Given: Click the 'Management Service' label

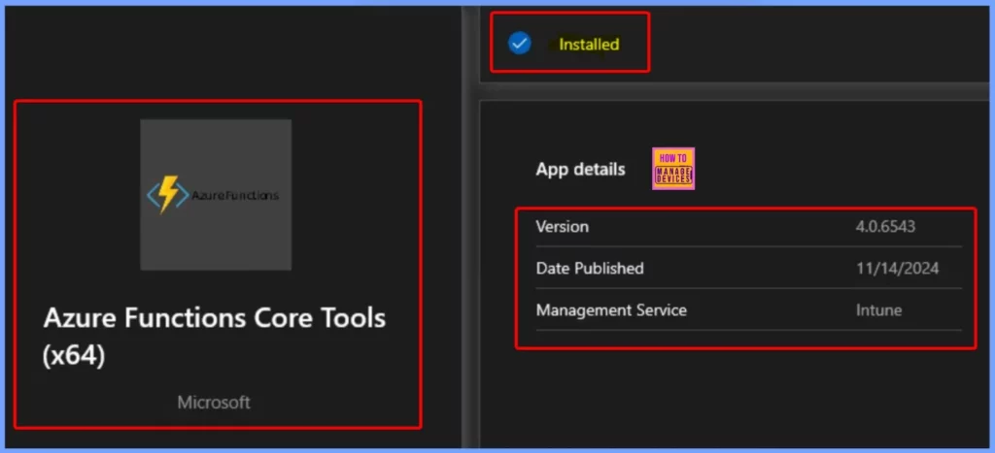Looking at the screenshot, I should click(611, 310).
